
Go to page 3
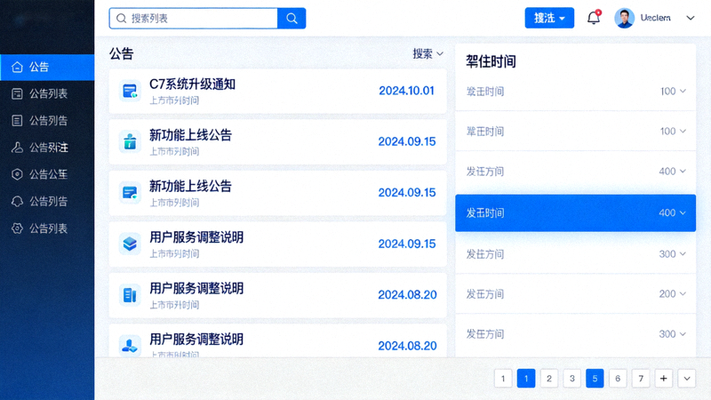[571, 379]
